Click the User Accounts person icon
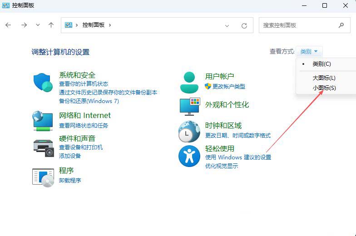356x236 pixels. click(190, 82)
